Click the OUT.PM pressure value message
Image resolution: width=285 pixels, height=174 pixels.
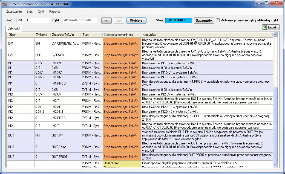click(207, 135)
